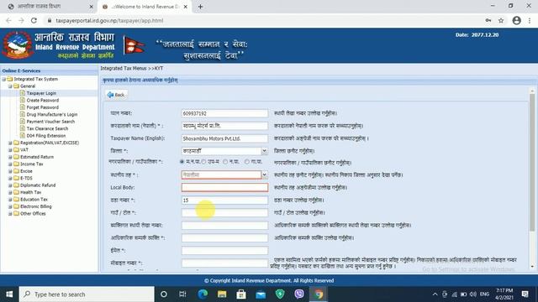Click the browser address bar URL

click(109, 20)
